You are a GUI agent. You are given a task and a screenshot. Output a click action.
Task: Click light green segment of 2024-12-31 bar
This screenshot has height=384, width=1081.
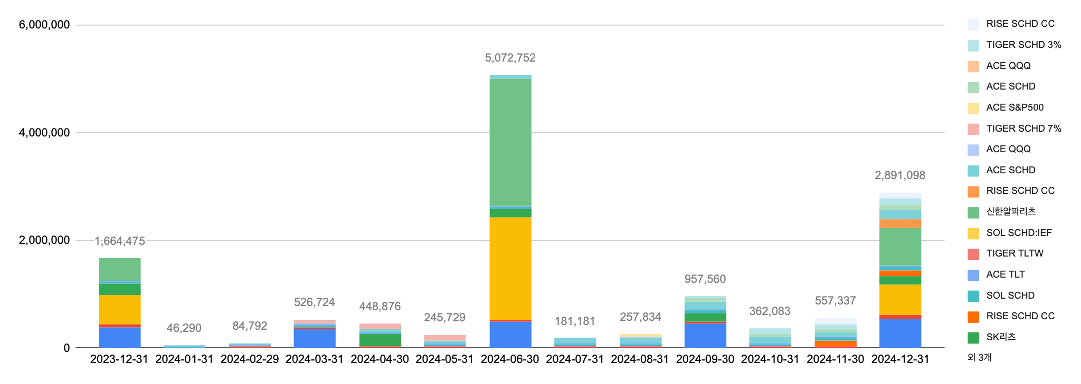click(899, 247)
